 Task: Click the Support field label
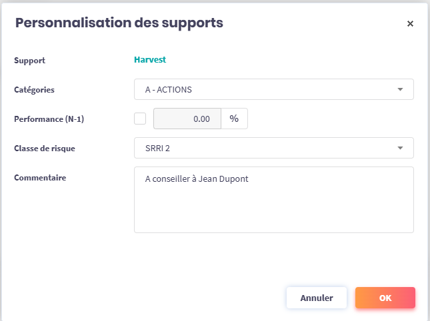point(30,61)
